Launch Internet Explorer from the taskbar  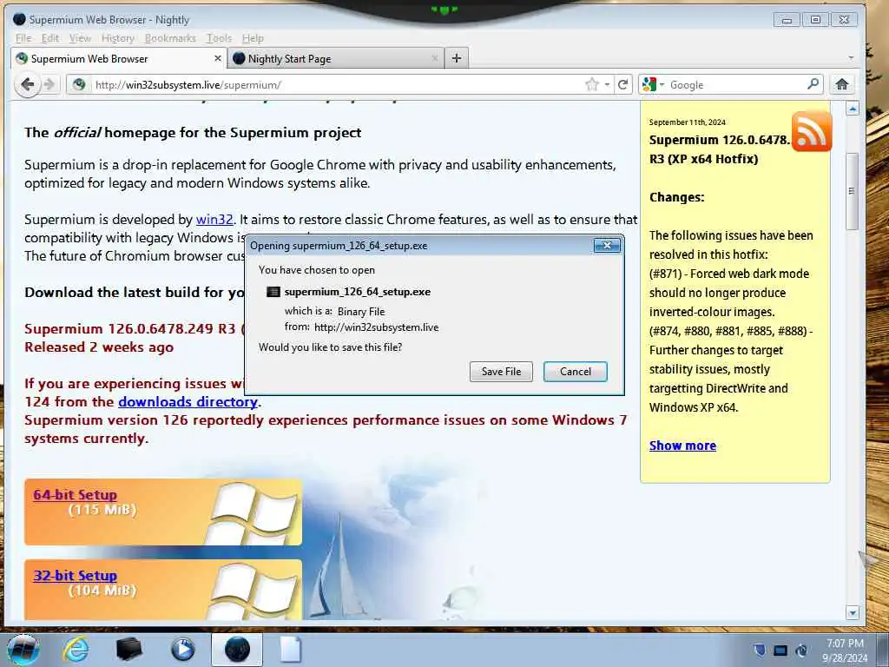pos(76,650)
